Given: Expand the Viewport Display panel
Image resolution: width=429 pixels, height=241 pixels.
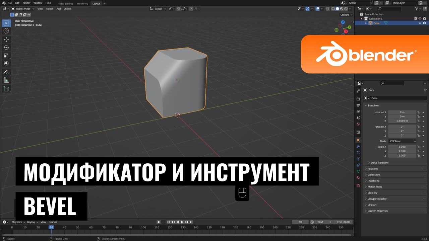Looking at the screenshot, I should [377, 199].
